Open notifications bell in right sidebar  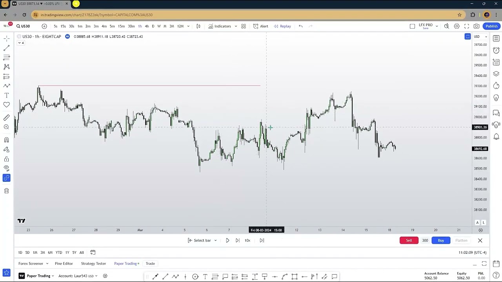[496, 136]
